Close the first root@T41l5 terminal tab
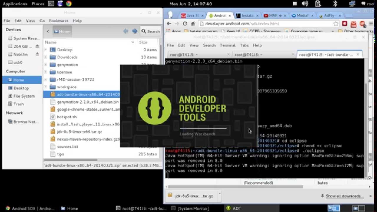This screenshot has height=212, width=377. pos(228,54)
